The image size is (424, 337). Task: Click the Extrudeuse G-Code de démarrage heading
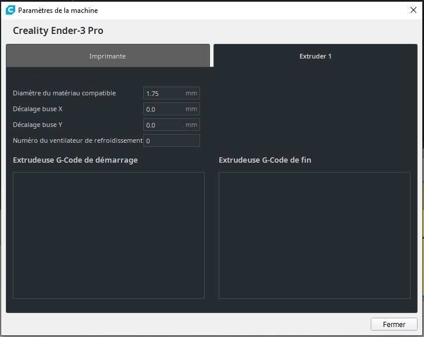coord(75,160)
